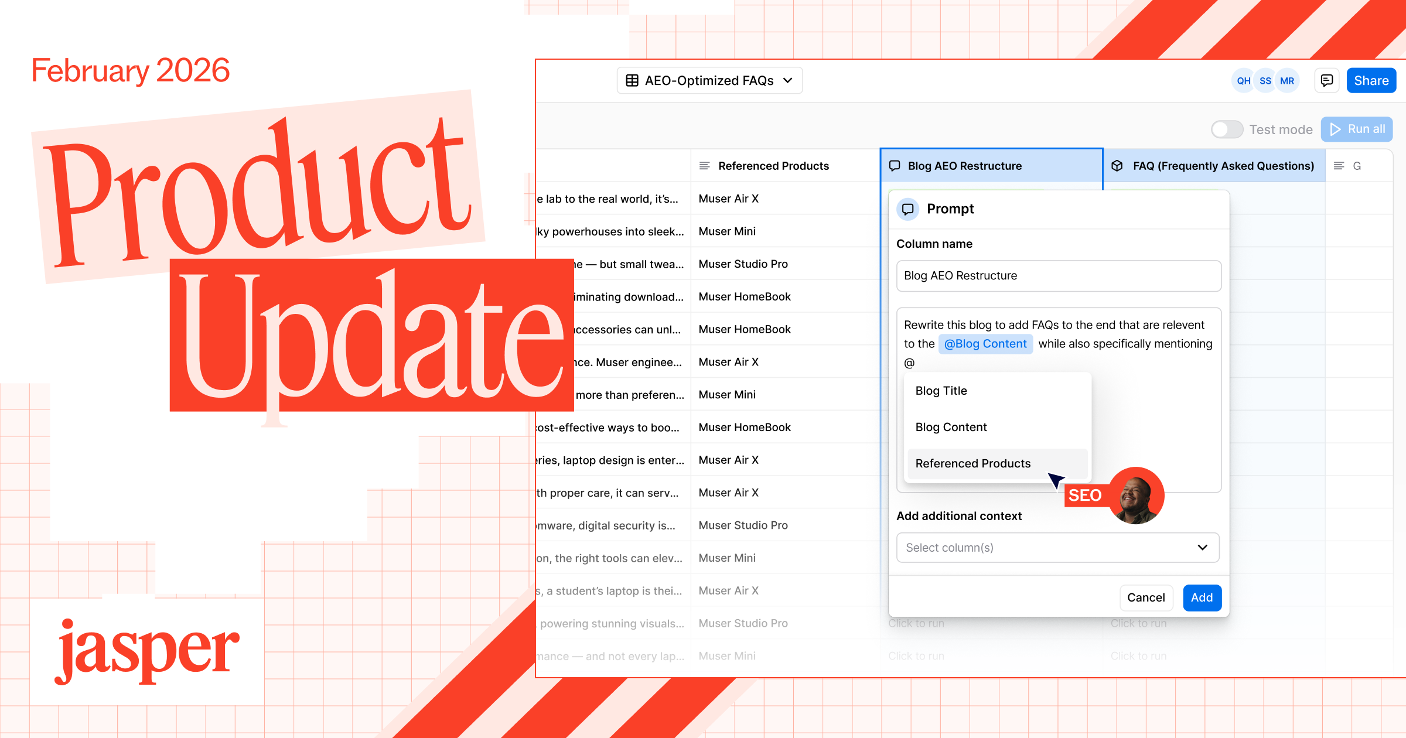Expand the AEO-Optimized FAQs dropdown
This screenshot has width=1406, height=738.
click(787, 80)
